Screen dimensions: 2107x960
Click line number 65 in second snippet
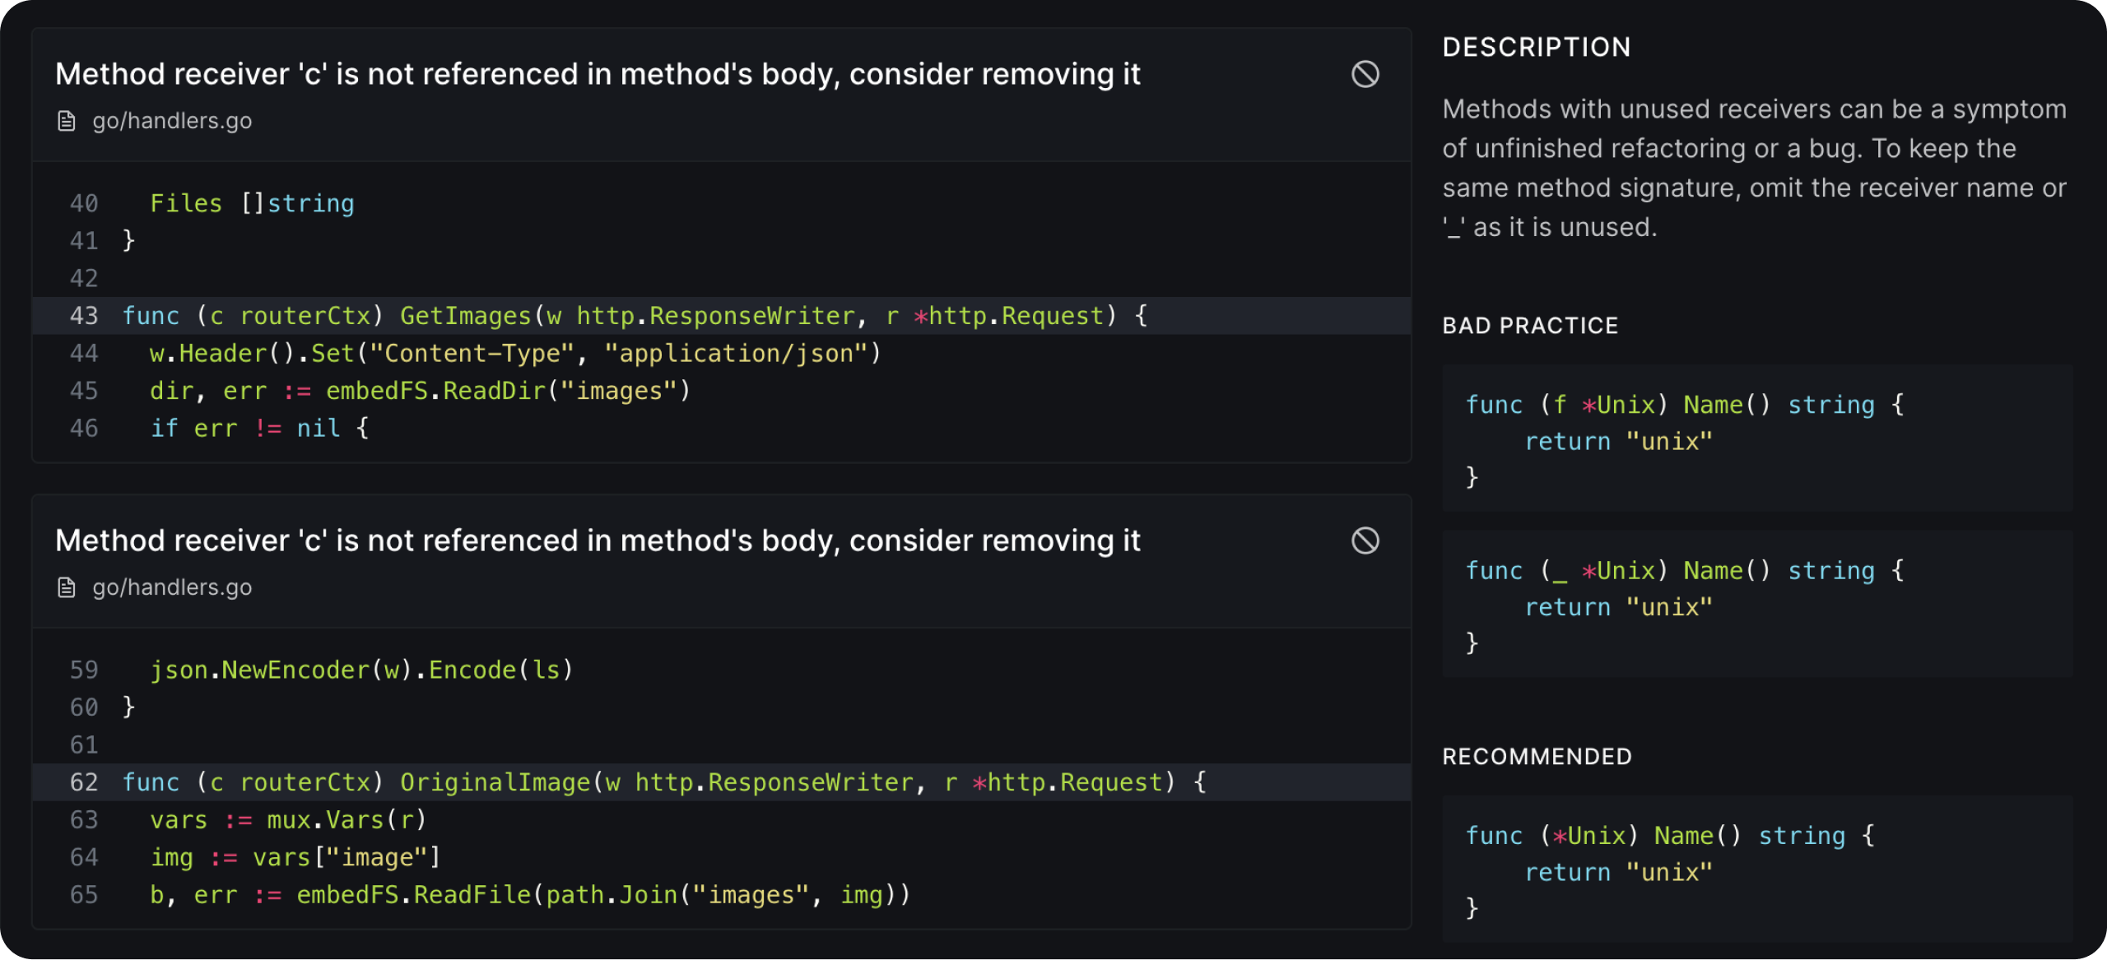click(84, 895)
